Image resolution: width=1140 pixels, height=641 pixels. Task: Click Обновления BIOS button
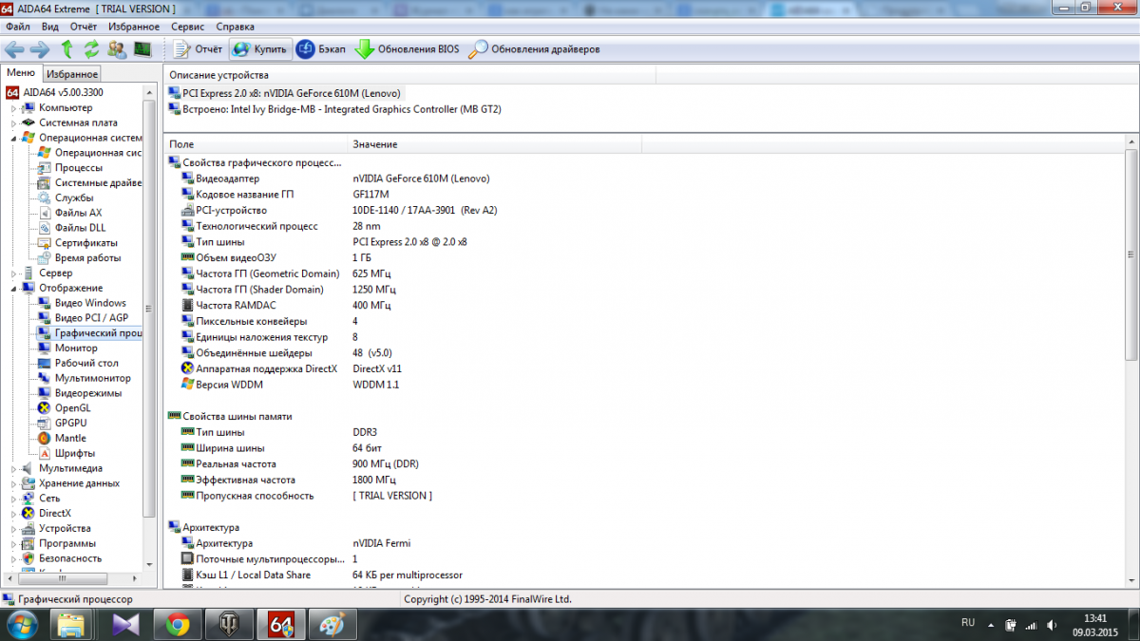click(407, 48)
